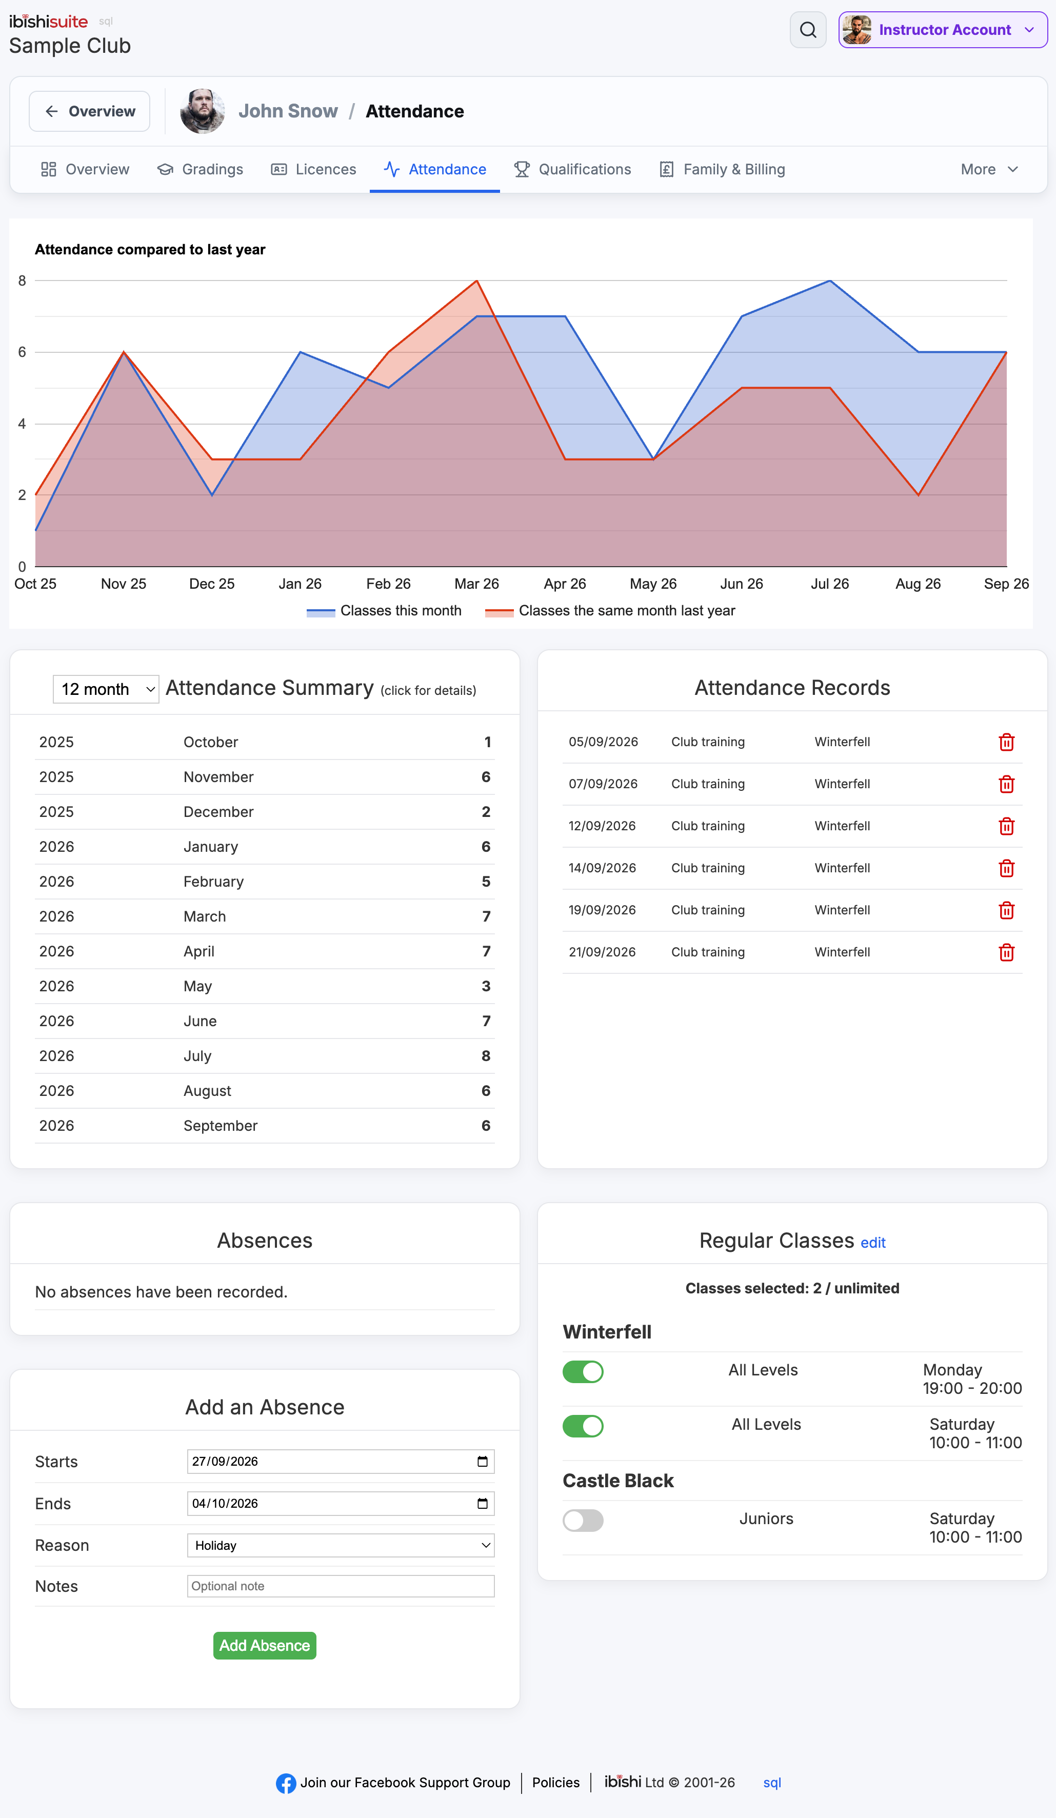This screenshot has width=1056, height=1818.
Task: Switch to the Overview tab
Action: 85,169
